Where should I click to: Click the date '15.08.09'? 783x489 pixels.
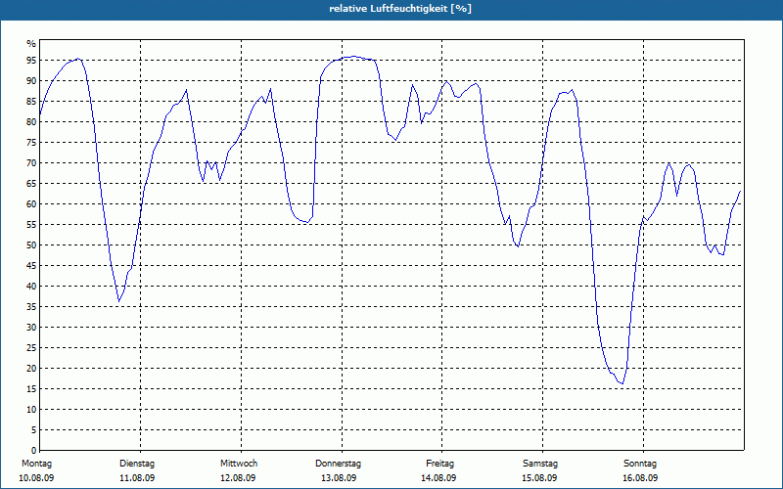coord(539,478)
